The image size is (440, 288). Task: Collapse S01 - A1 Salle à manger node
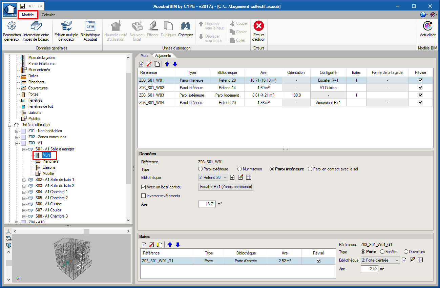point(24,149)
